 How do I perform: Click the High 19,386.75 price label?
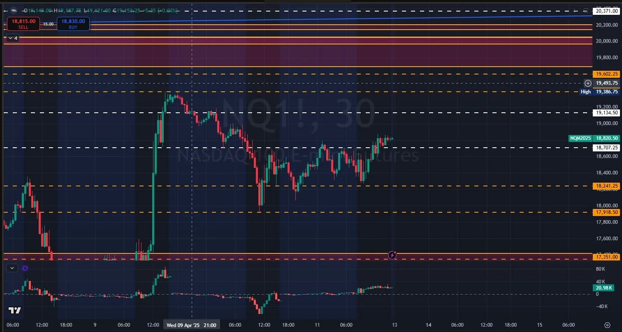tap(599, 92)
